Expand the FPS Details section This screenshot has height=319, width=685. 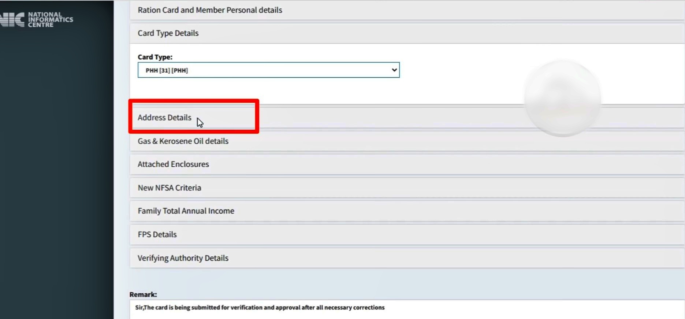coord(407,234)
